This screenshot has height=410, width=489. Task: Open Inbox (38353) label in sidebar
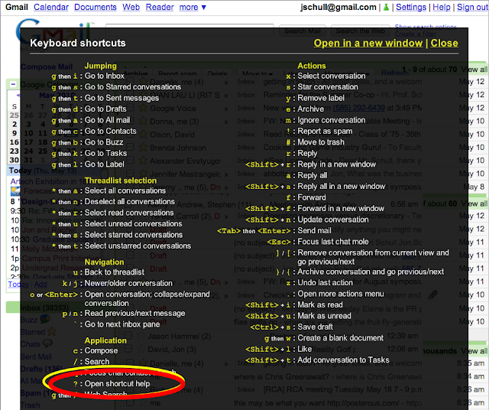click(x=44, y=307)
